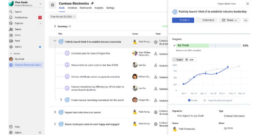Expand Create massive marketing momentum row
The width and height of the screenshot is (270, 135).
(61, 100)
